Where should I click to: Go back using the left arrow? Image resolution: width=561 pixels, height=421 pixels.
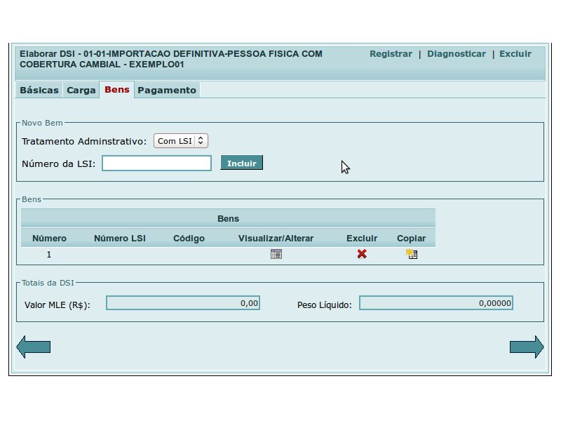click(x=34, y=347)
